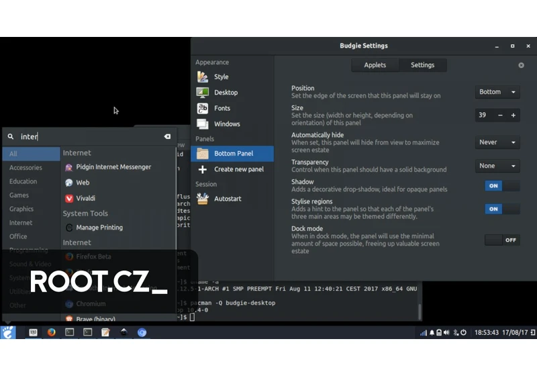This screenshot has height=376, width=537.
Task: Click the power icon in the tray
Action: (463, 332)
